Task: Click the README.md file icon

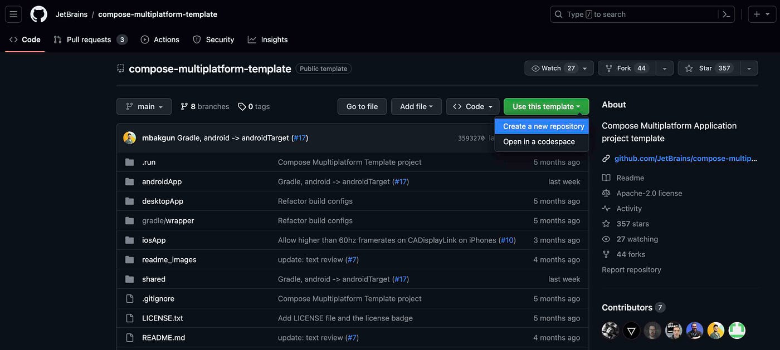Action: 130,338
